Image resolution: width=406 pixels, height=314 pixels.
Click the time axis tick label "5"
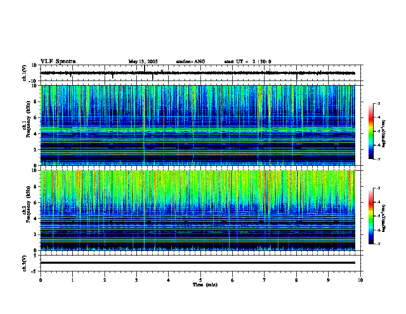(200, 280)
